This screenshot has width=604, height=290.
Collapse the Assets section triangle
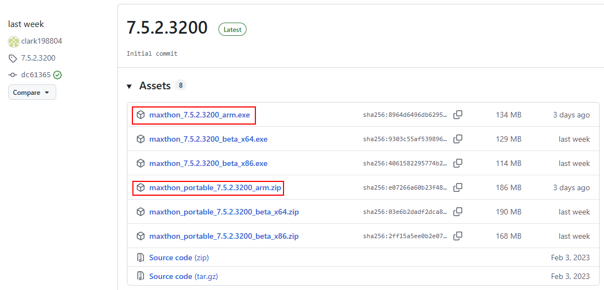pos(129,87)
